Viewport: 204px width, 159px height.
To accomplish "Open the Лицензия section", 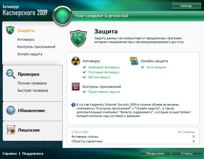I will (x=29, y=130).
